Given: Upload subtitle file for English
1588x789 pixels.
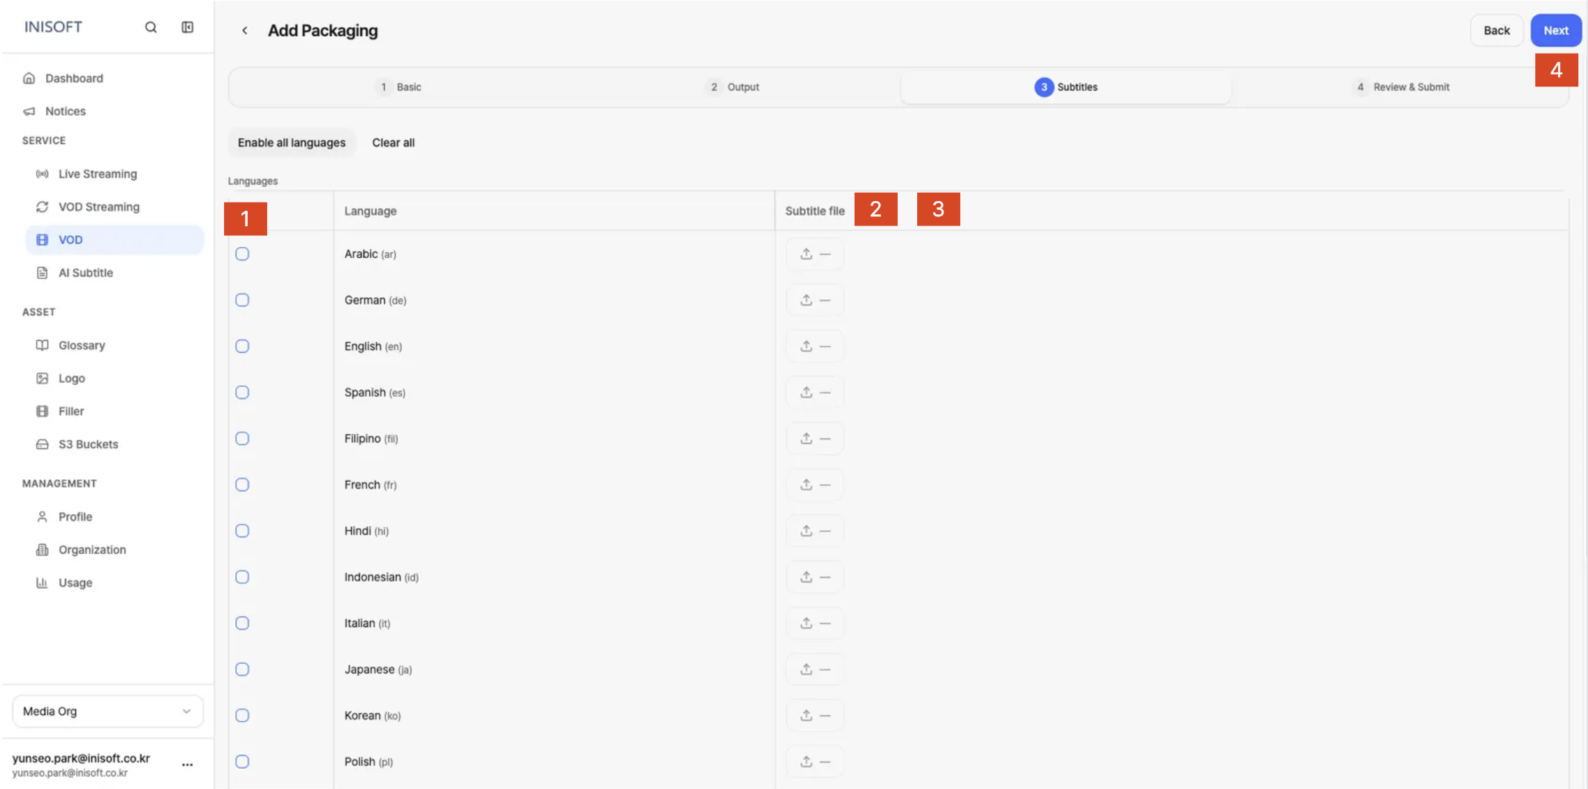Looking at the screenshot, I should point(815,346).
